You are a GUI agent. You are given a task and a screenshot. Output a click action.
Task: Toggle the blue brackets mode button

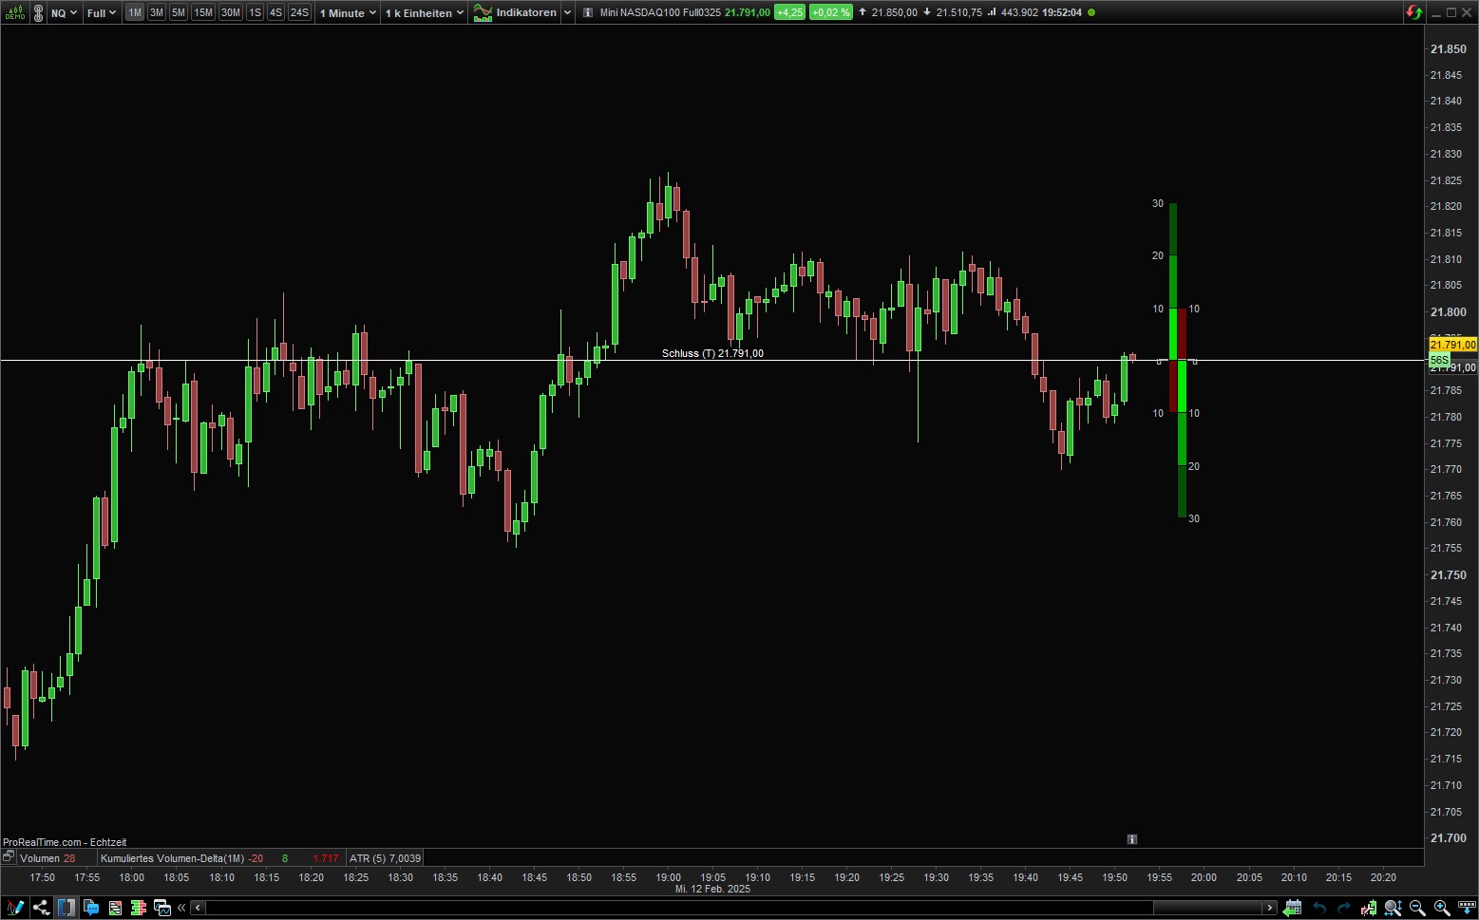[66, 908]
